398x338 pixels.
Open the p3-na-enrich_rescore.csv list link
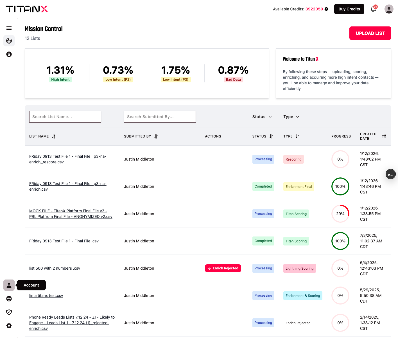click(68, 159)
